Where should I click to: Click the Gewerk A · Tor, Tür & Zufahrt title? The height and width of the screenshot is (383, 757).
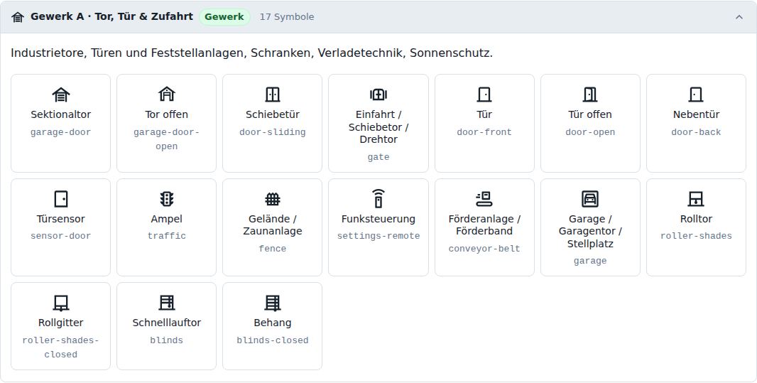111,16
